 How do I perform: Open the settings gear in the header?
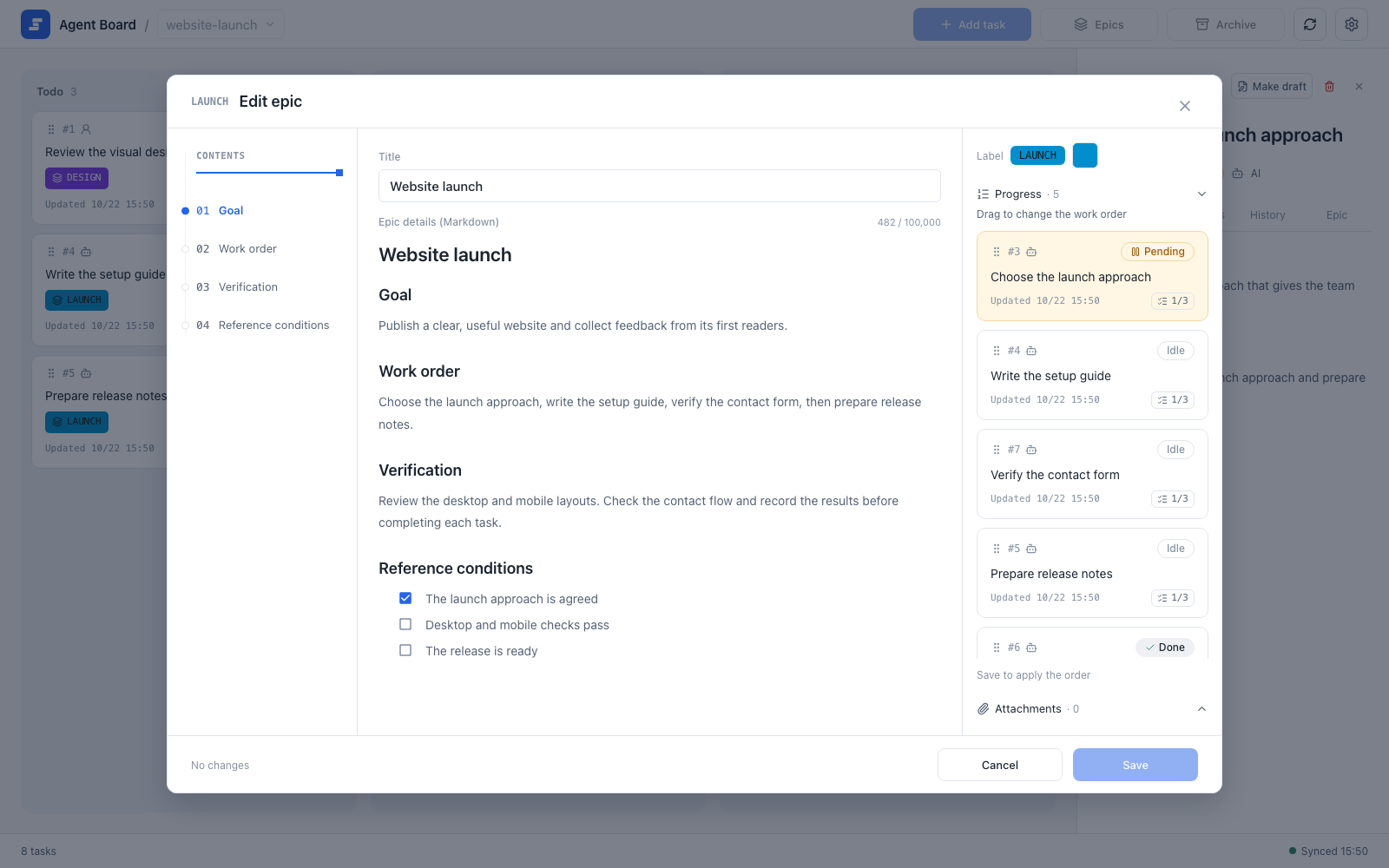tap(1352, 24)
